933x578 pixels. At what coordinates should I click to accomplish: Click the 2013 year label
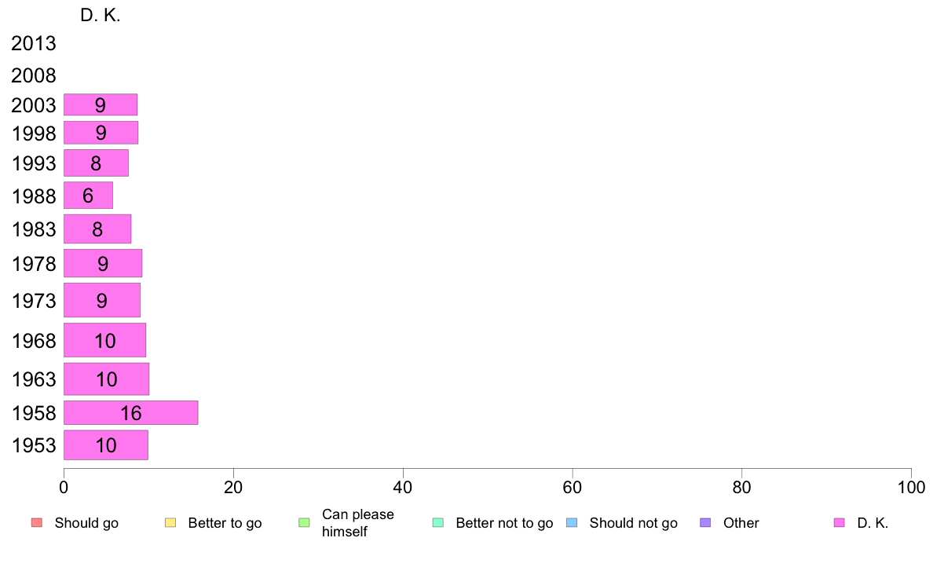[x=33, y=43]
